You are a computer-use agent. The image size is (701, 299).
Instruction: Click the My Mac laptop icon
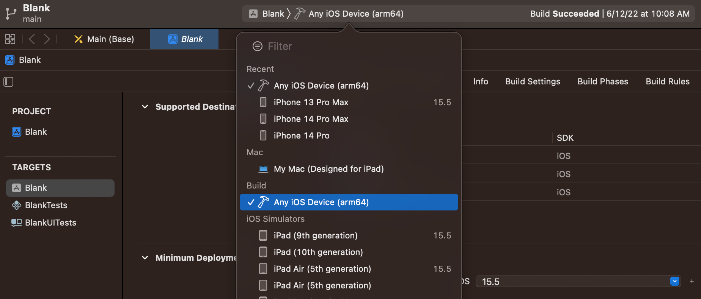coord(263,169)
